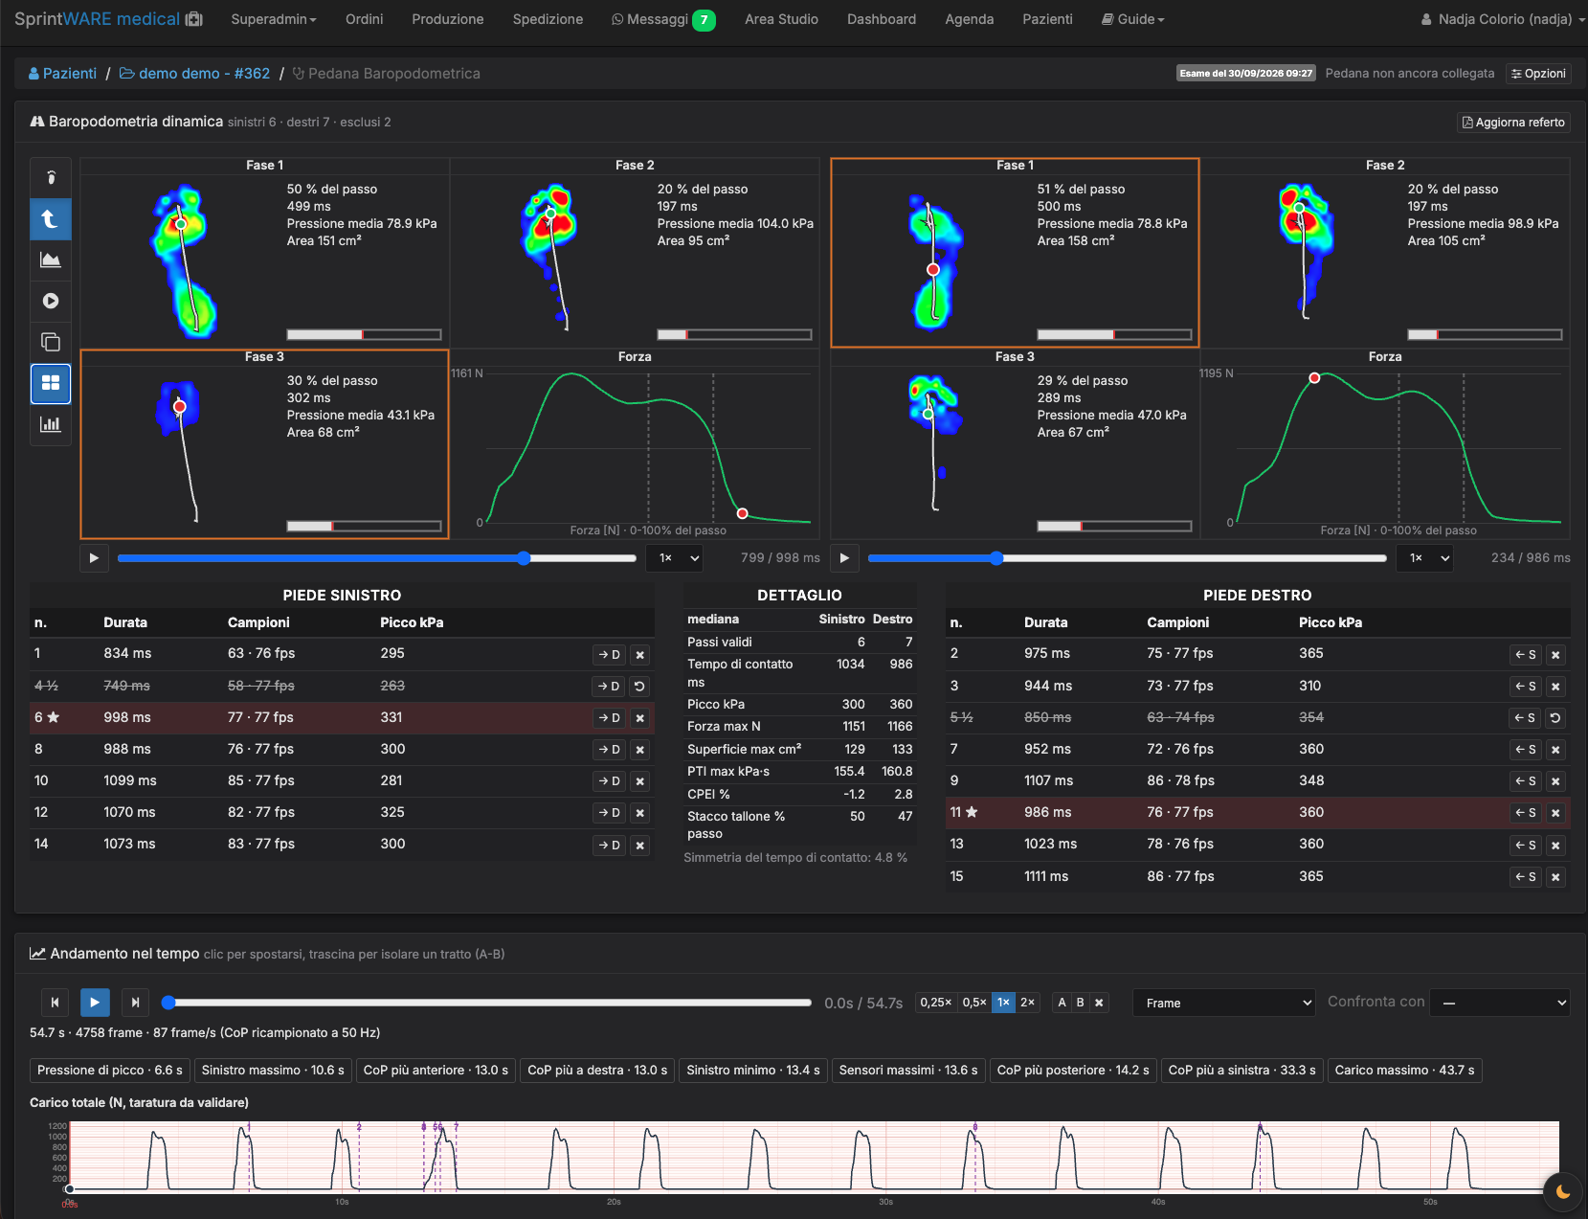Open the Messaggi menu item
Screen dimensions: 1588x1219
tap(663, 19)
